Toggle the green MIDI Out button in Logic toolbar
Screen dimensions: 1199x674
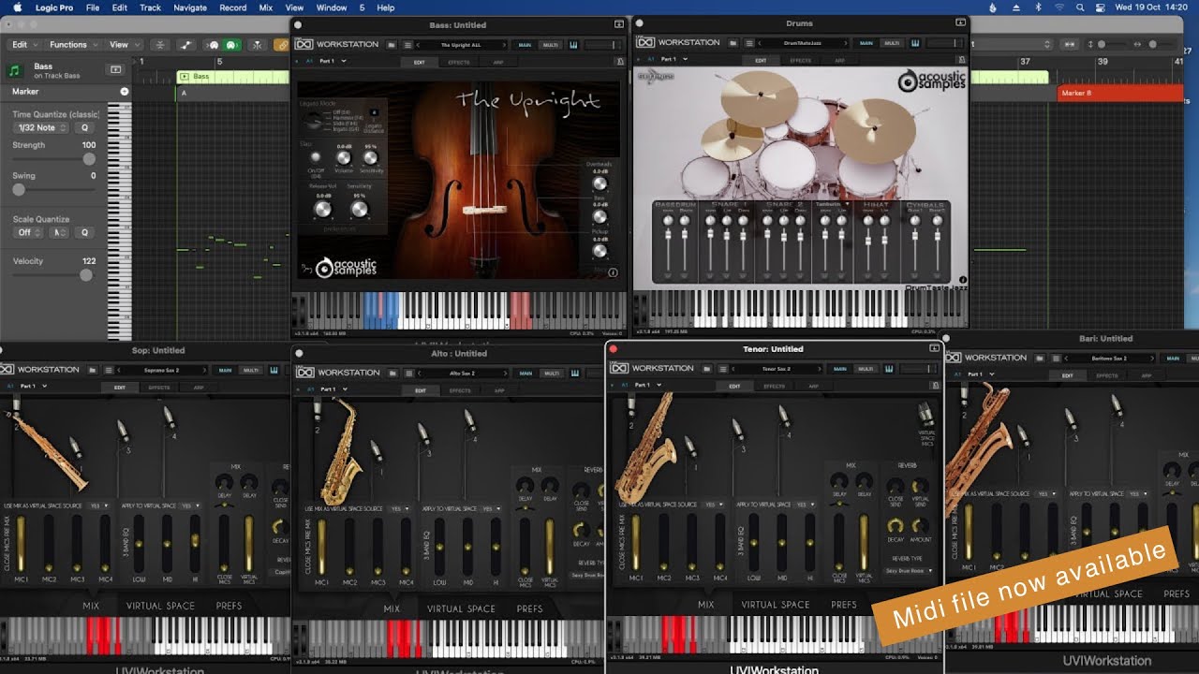point(230,44)
